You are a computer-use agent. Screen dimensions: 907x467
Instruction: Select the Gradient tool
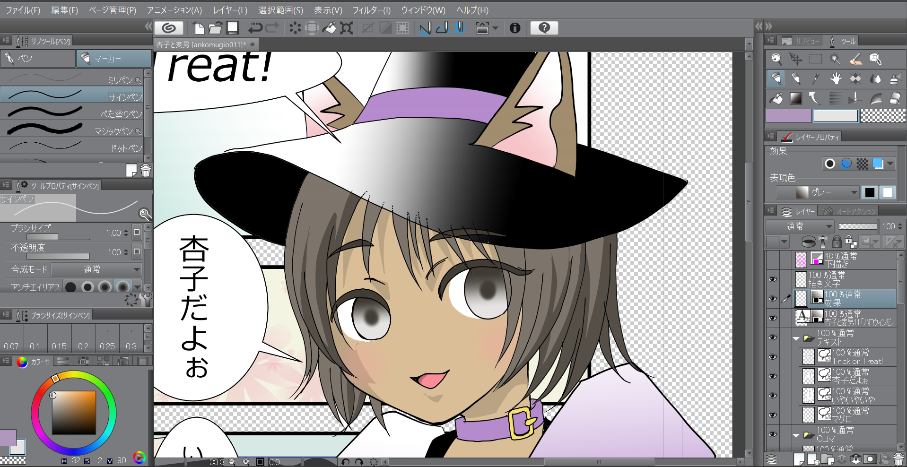[796, 98]
